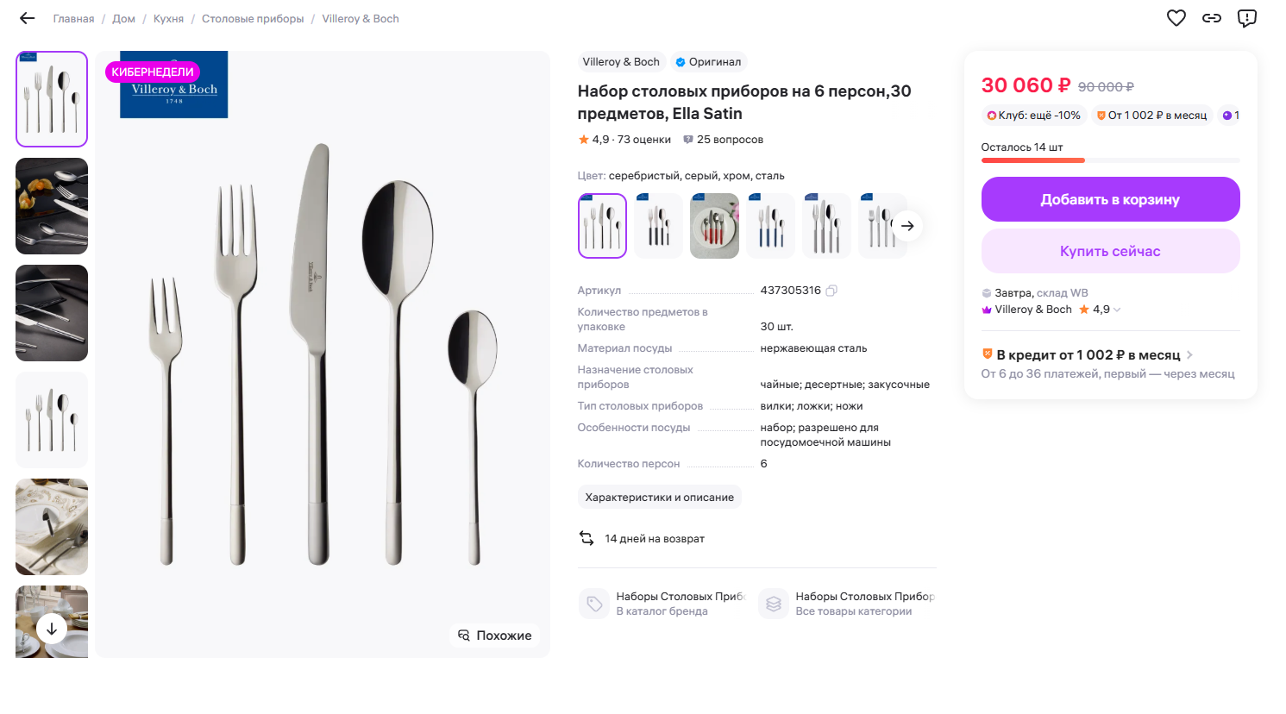Copy product link using chain icon
Screen dimensions: 1286x714
coord(1211,18)
